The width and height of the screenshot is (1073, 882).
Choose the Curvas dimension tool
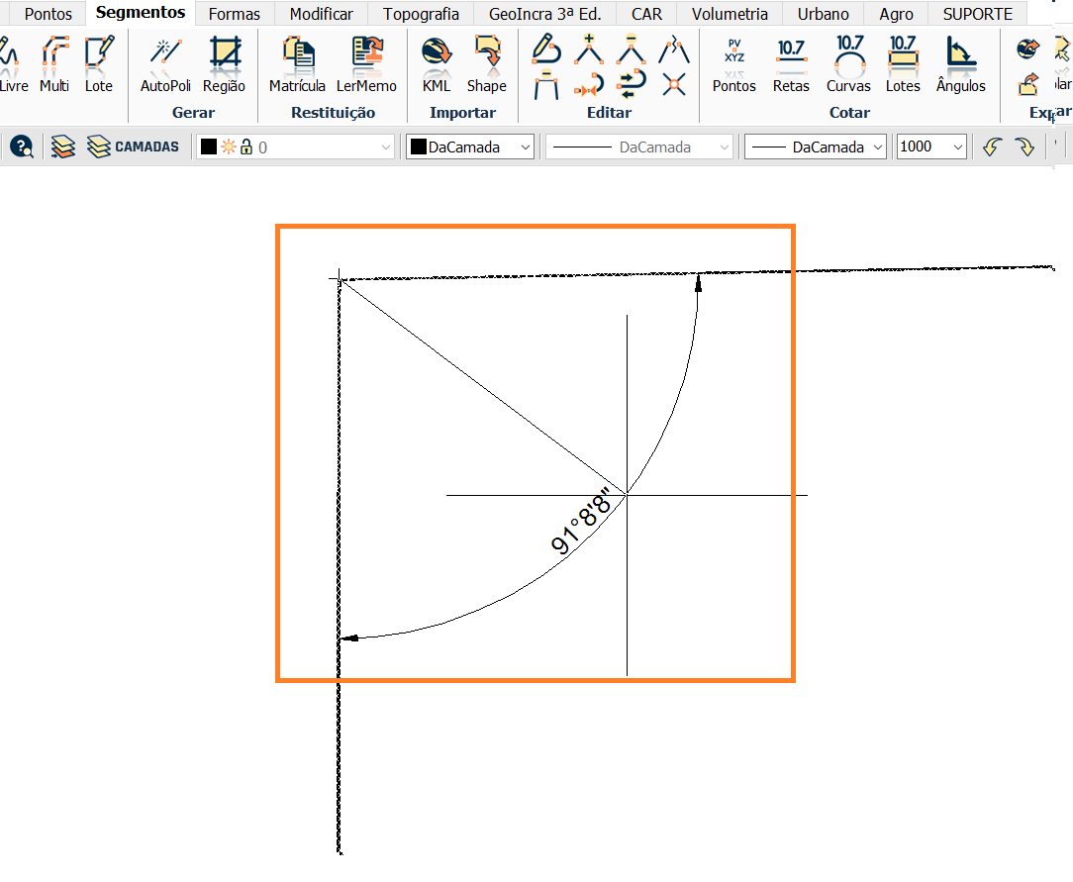click(x=848, y=65)
